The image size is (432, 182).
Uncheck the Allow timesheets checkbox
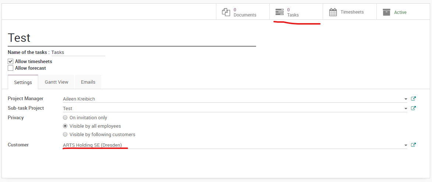coord(10,61)
